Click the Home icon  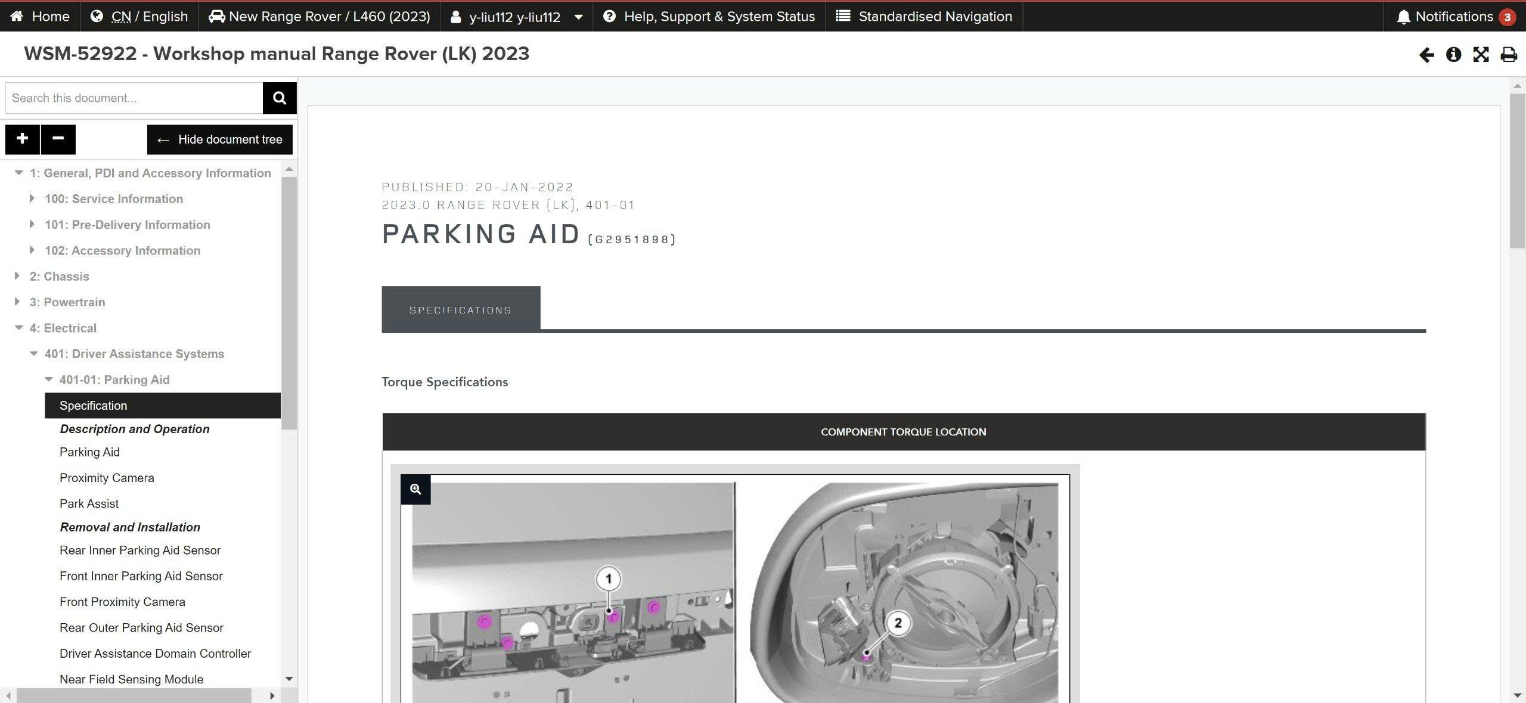[18, 16]
